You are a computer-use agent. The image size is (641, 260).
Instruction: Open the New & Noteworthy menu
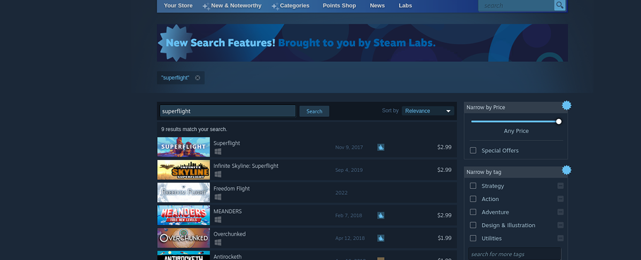point(232,6)
